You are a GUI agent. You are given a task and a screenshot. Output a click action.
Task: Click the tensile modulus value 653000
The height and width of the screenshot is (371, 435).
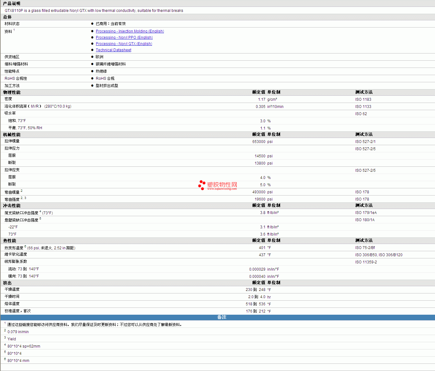[x=259, y=142]
